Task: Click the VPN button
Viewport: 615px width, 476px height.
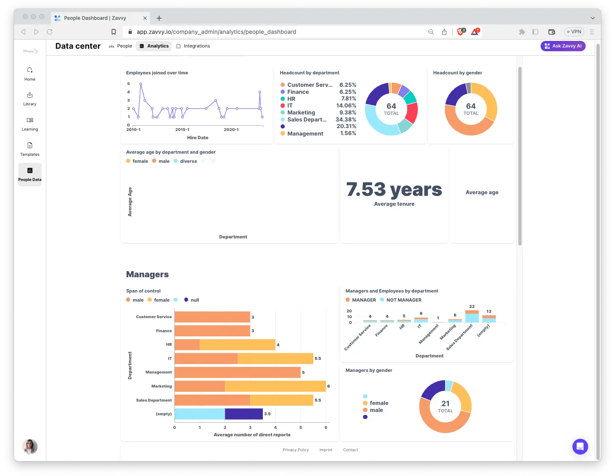Action: coord(574,32)
